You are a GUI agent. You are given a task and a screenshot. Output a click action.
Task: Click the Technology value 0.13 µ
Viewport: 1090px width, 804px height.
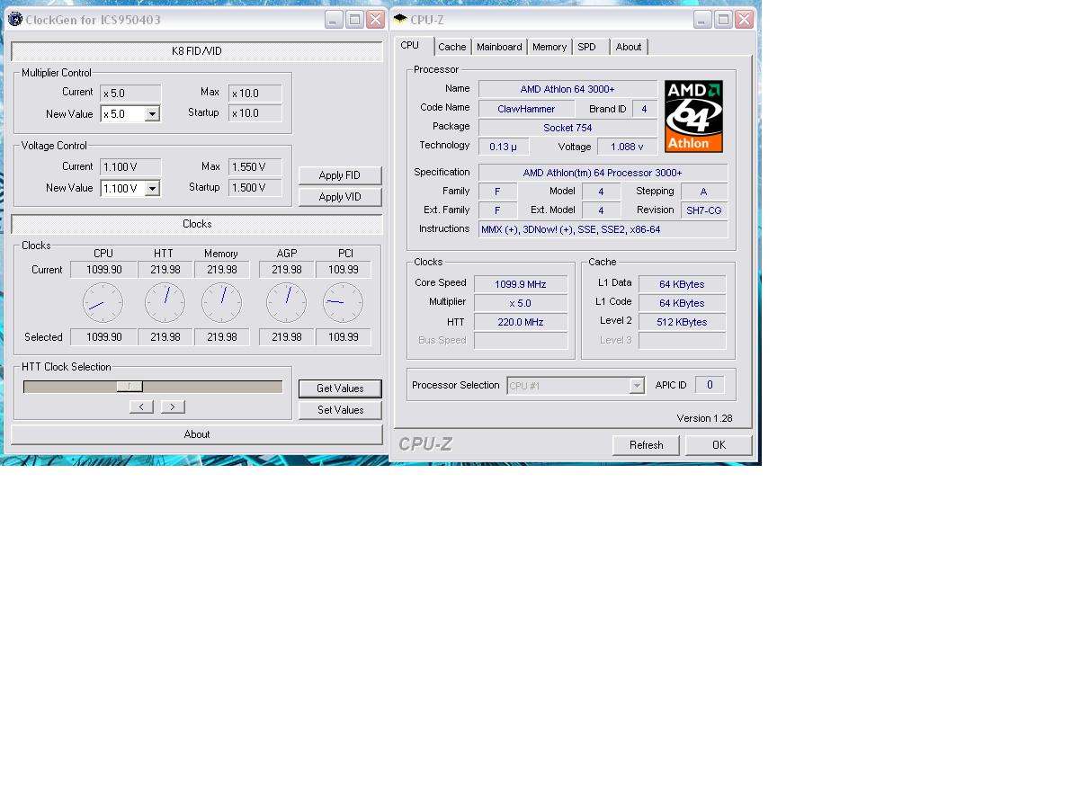504,147
